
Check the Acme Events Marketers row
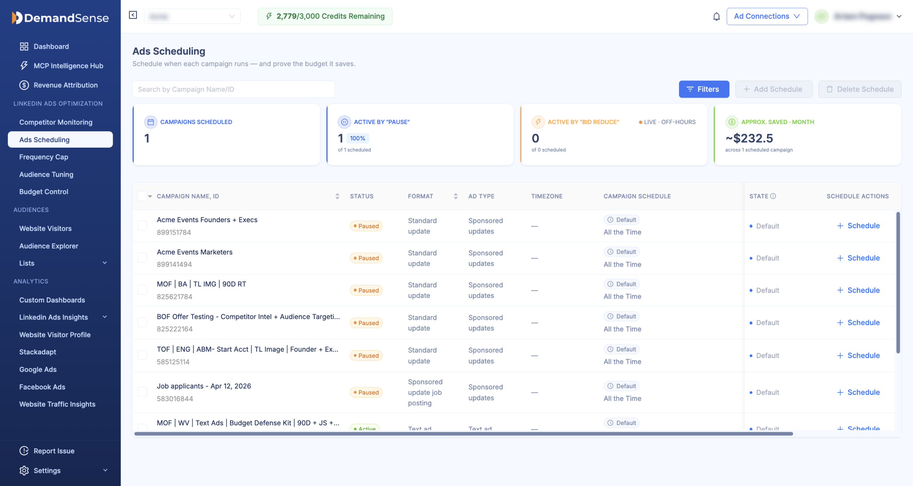click(142, 257)
